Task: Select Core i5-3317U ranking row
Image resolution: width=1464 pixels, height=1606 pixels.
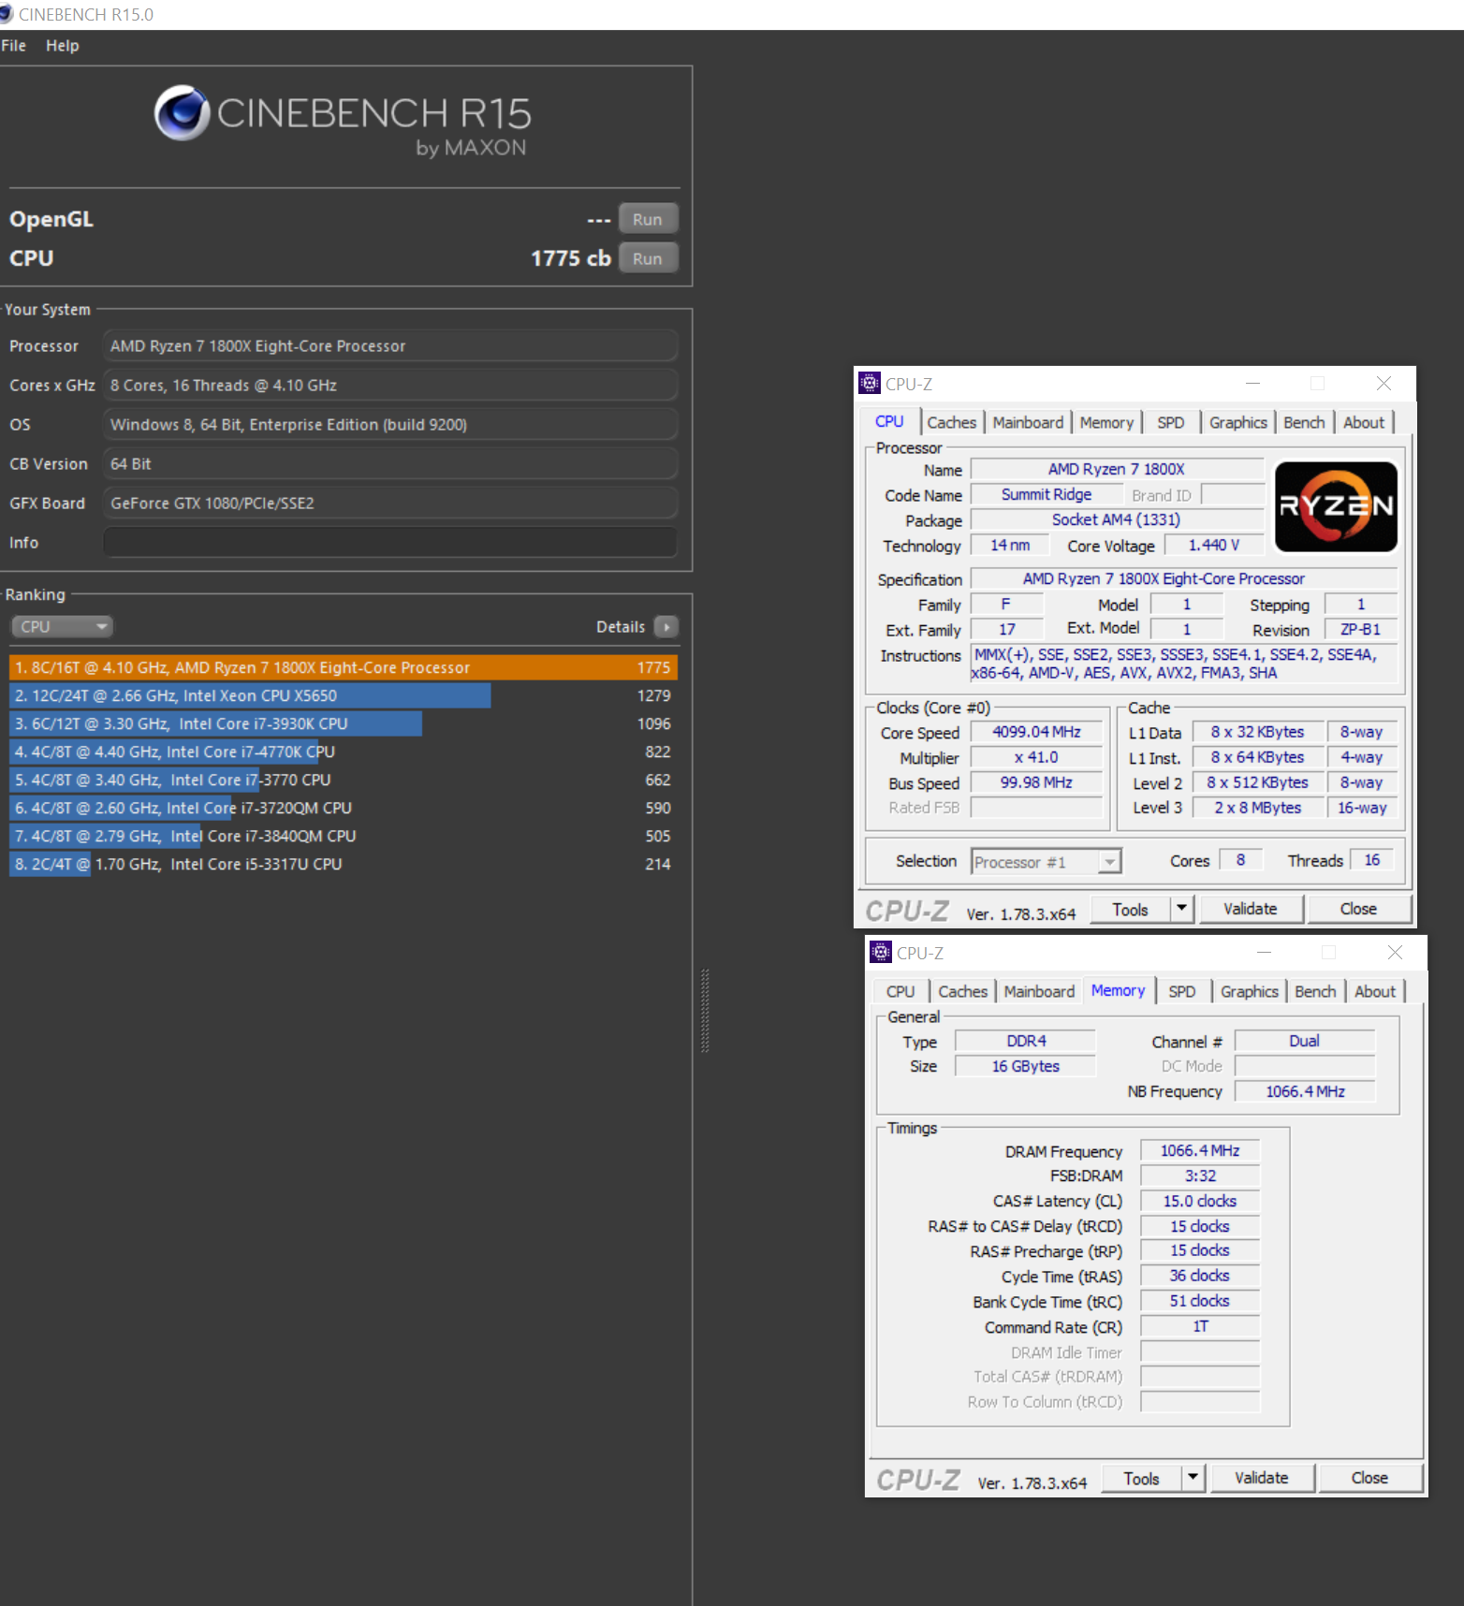Action: pyautogui.click(x=344, y=864)
